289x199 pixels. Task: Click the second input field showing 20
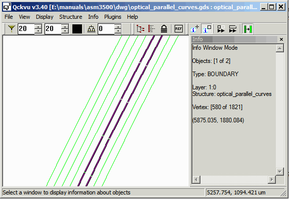(x=53, y=29)
